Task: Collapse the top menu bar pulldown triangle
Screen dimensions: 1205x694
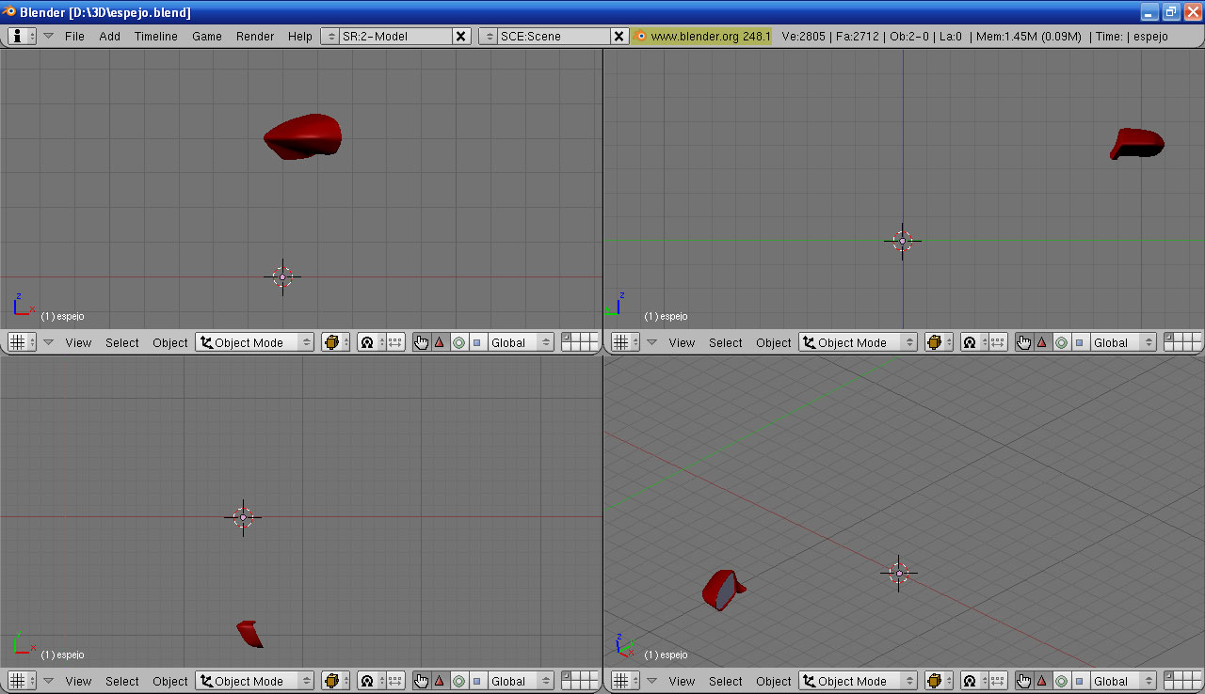Action: click(49, 36)
